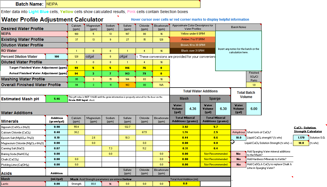The width and height of the screenshot is (327, 187).
Task: Click the Finished SO4/Cl Ratio value 1.8
Action: 254,85
